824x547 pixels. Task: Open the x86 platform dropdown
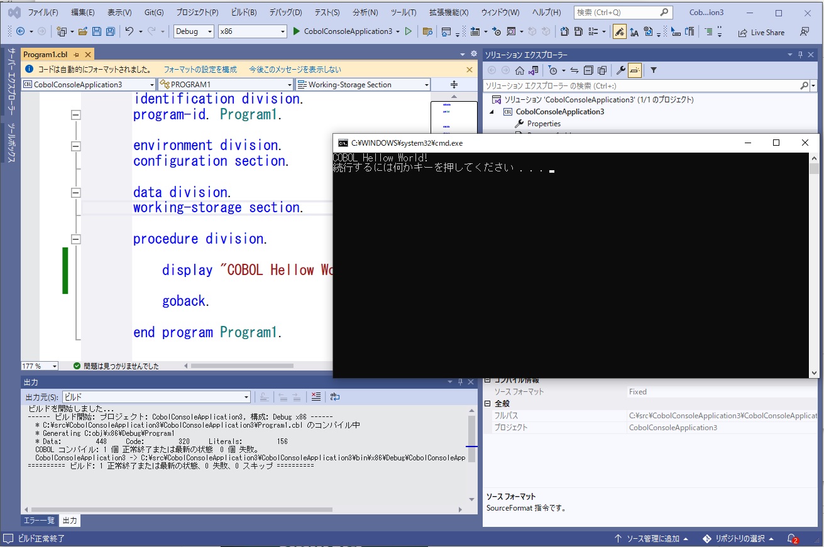point(252,31)
